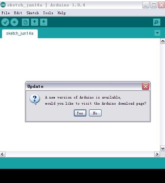Open the Tools menu
Image resolution: width=165 pixels, height=183 pixels.
tap(48, 13)
